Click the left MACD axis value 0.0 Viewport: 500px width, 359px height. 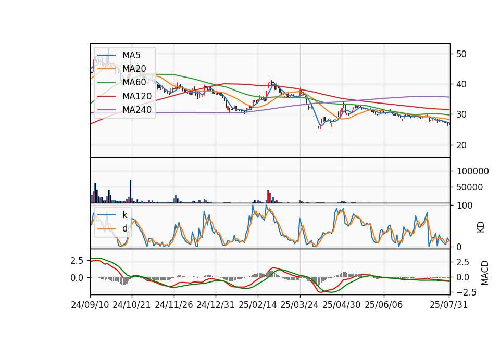pyautogui.click(x=77, y=278)
